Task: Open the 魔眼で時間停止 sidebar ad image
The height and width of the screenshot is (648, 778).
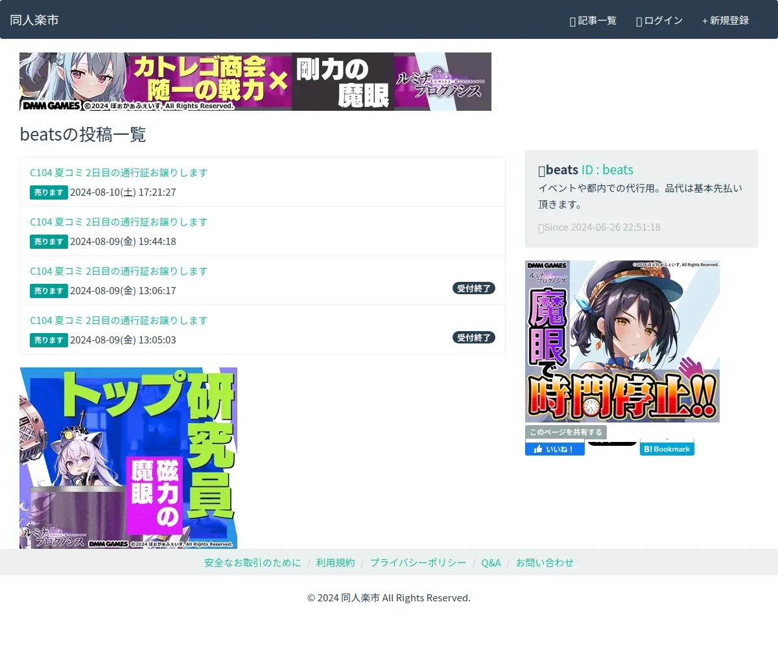Action: 622,341
